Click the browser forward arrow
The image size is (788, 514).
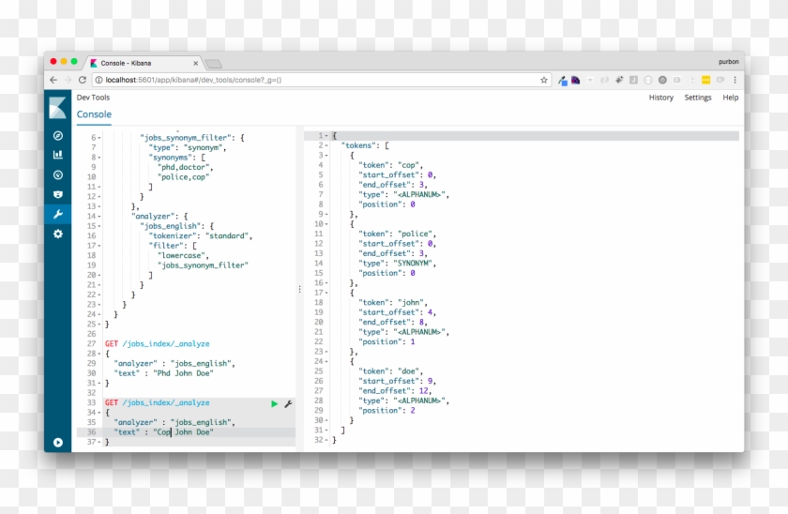point(68,80)
